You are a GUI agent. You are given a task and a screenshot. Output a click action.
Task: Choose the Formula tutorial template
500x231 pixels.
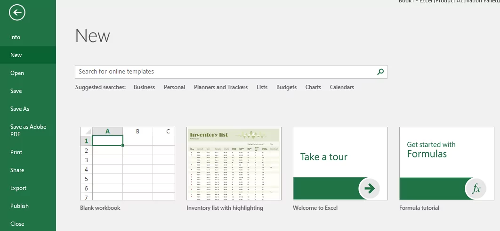(447, 163)
